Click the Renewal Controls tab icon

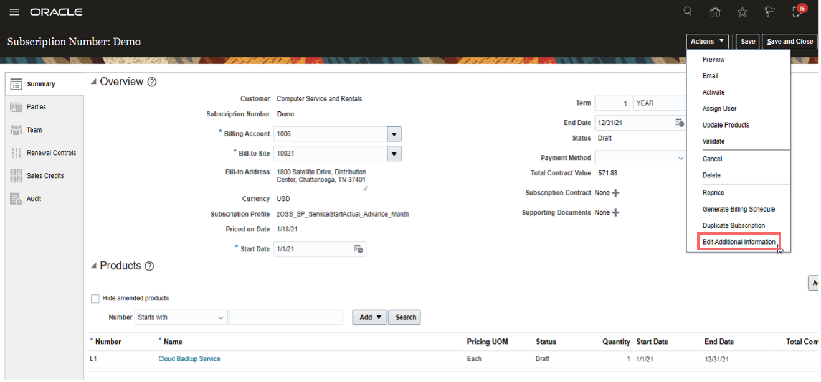[x=16, y=153]
